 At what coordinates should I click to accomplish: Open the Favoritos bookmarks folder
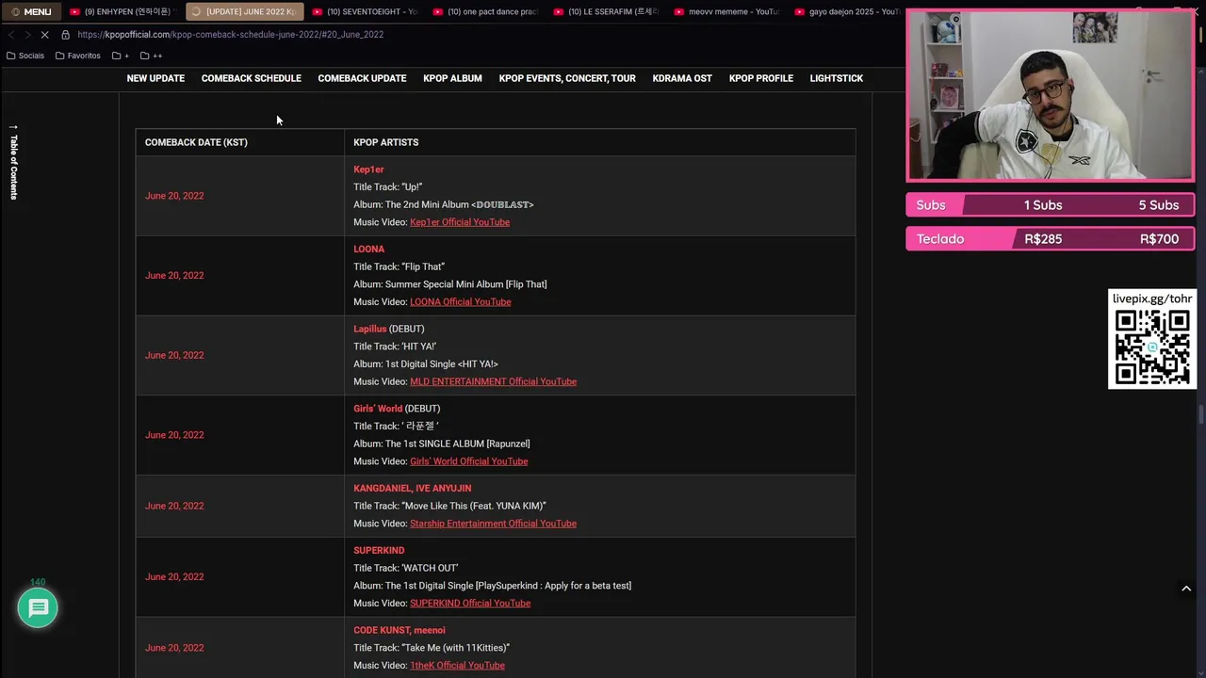(78, 56)
